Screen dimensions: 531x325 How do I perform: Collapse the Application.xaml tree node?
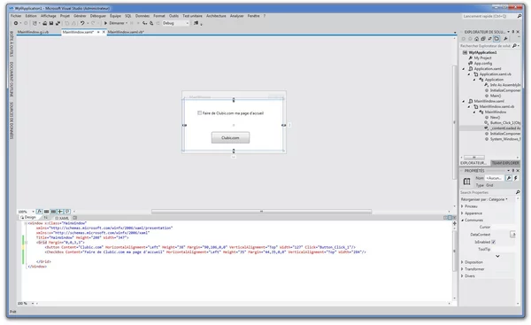click(464, 69)
